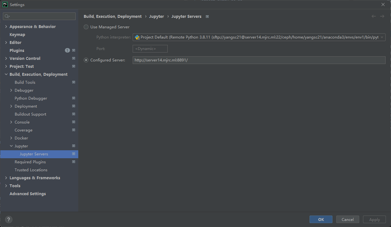Image resolution: width=391 pixels, height=227 pixels.
Task: Open Buildout Support settings
Action: pos(30,114)
